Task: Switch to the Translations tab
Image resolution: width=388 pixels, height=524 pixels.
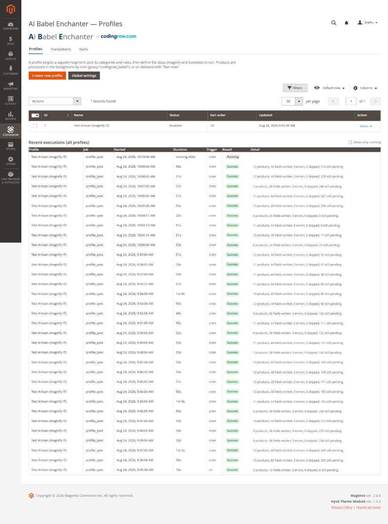Action: [61, 49]
